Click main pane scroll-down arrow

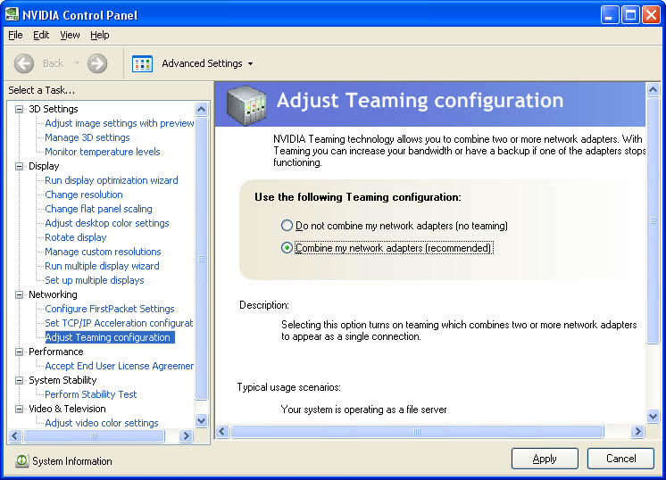click(653, 416)
